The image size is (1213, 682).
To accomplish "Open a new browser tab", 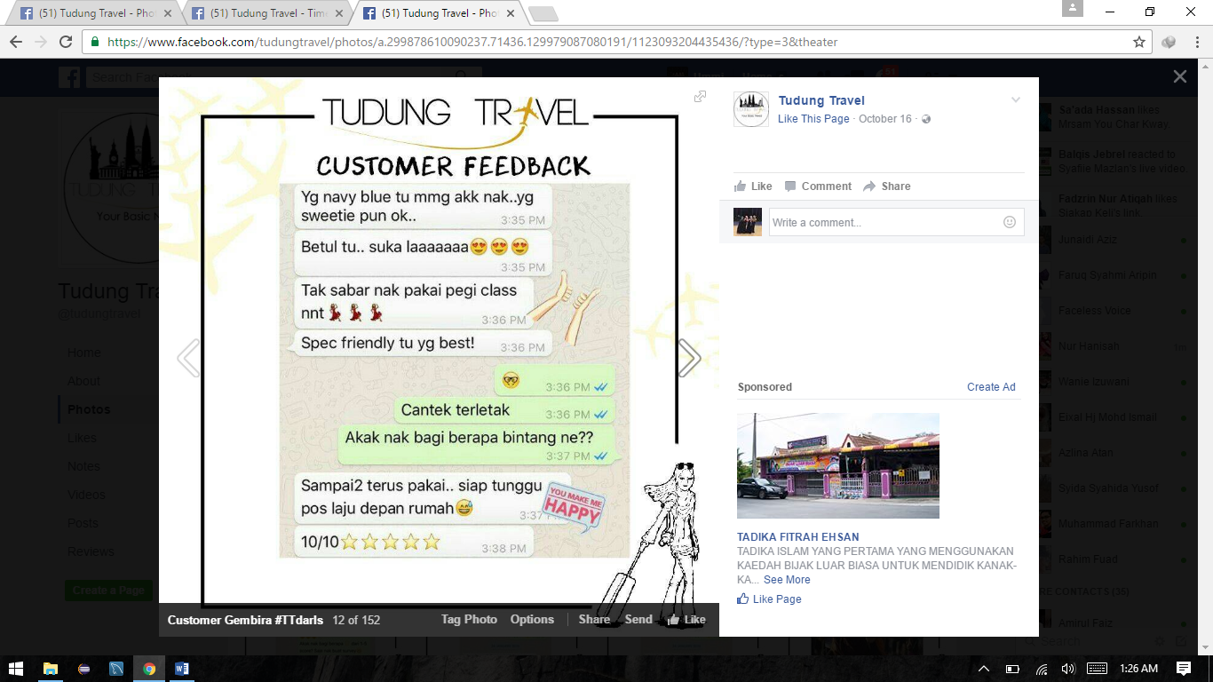I will pos(543,13).
